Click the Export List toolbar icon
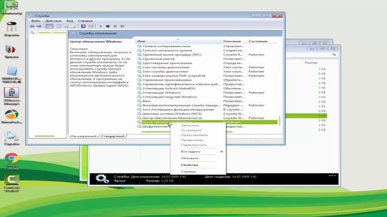Viewport: 387px width, 217px height. pos(73,26)
